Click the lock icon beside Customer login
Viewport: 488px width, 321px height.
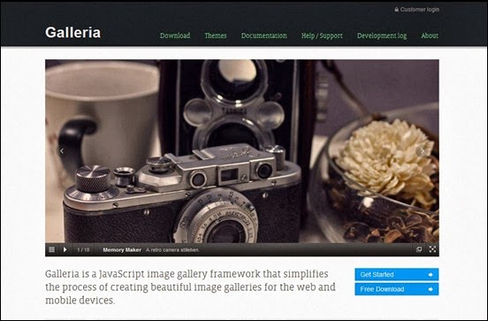tap(396, 10)
